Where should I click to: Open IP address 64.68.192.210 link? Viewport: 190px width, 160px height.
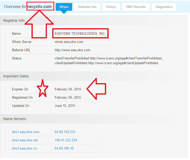[65, 132]
